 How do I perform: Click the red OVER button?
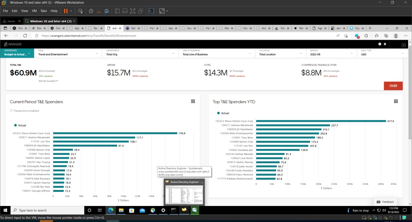pyautogui.click(x=393, y=86)
